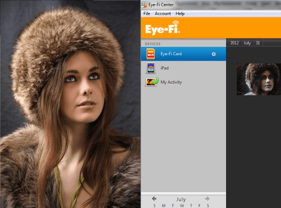
Task: Select the 2012 year breadcrumb
Action: tap(235, 43)
